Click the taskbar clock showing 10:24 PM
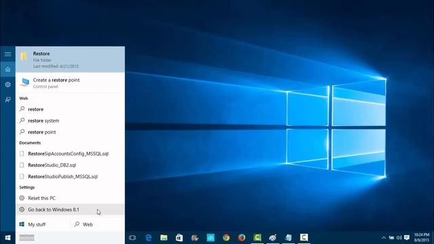 coord(422,238)
